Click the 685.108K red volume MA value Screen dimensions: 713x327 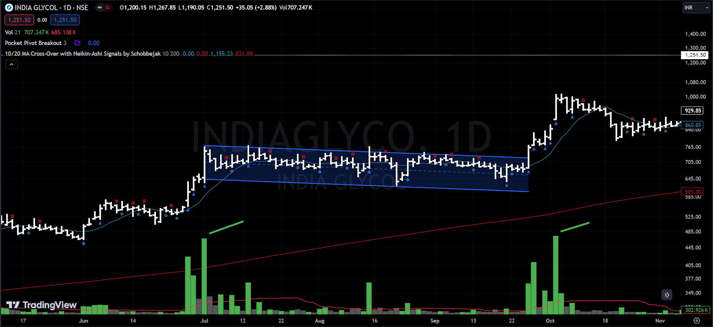[x=64, y=33]
